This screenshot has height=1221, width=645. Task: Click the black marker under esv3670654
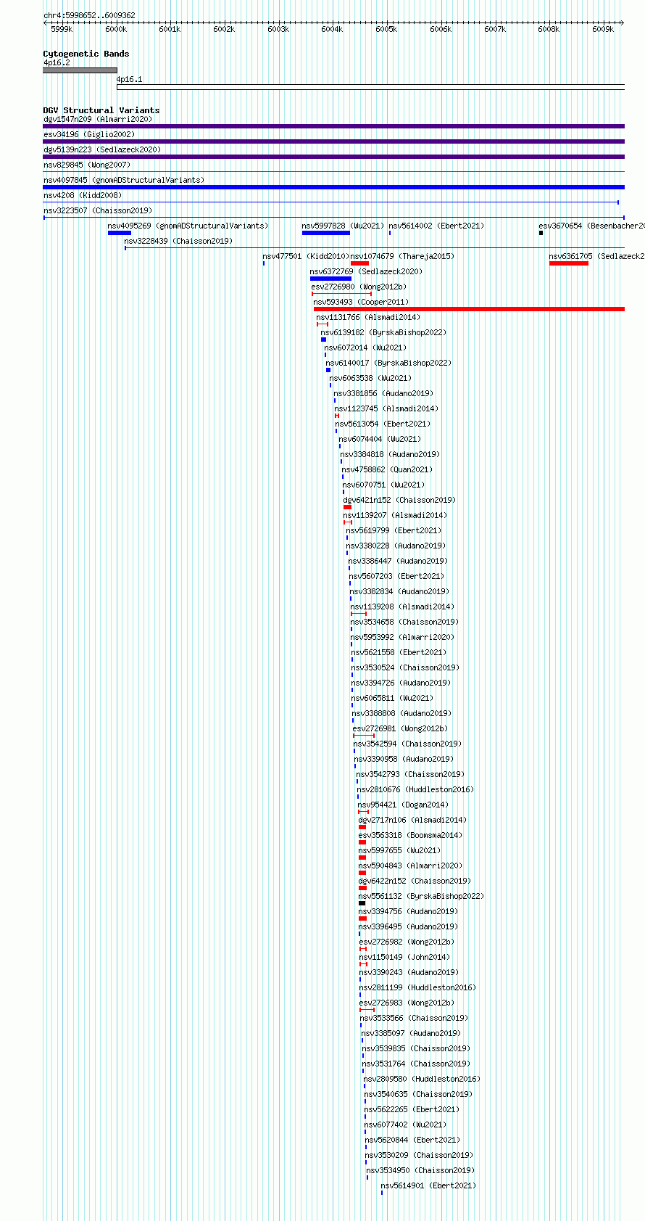tap(541, 233)
